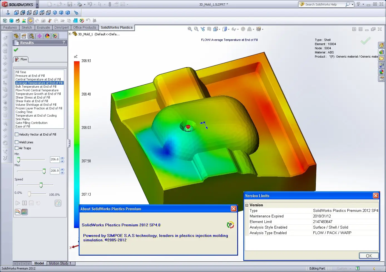This screenshot has height=272, width=386.
Task: Open the Print dropdown arrow
Action: [84, 4]
